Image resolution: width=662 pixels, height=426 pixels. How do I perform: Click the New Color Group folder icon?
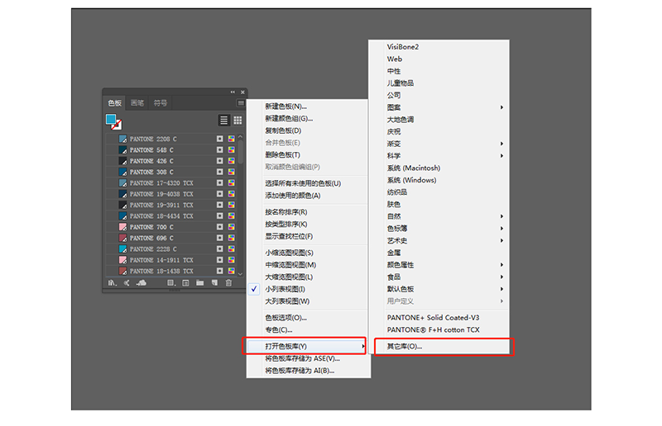click(199, 283)
